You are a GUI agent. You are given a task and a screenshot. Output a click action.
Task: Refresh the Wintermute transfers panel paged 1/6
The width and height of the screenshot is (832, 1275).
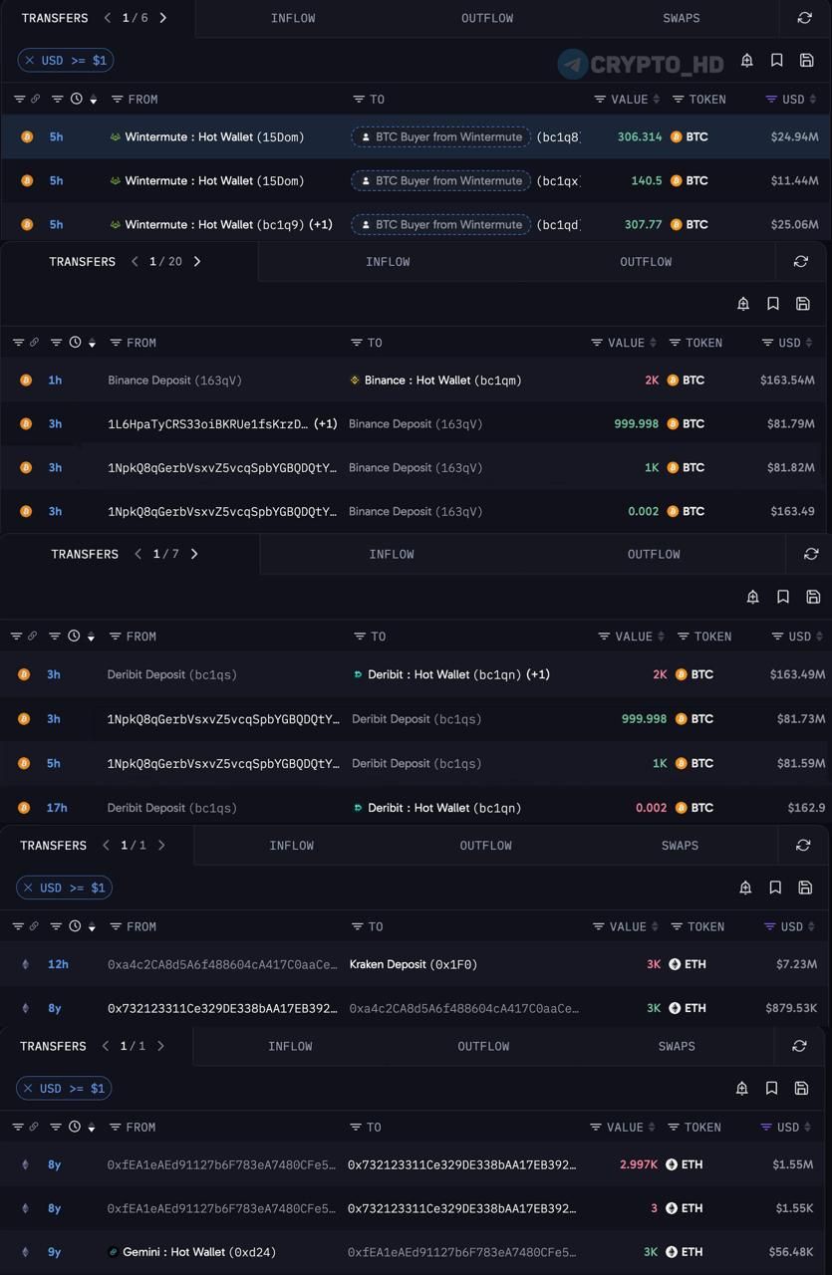tap(804, 18)
